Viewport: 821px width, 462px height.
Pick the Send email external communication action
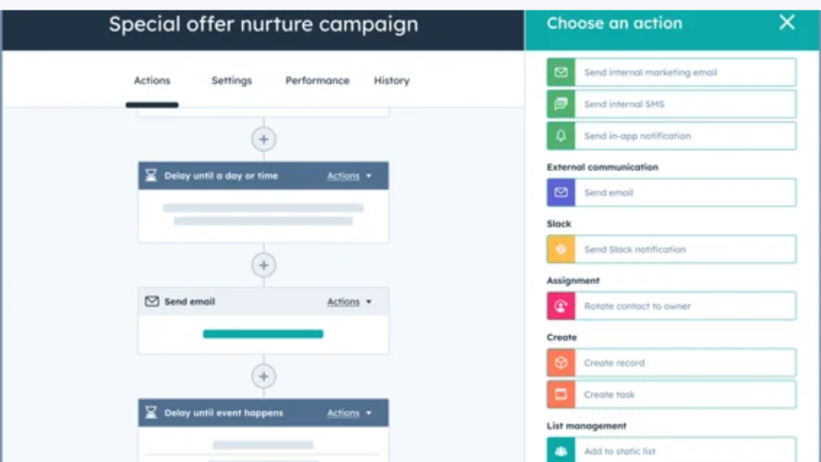click(x=670, y=192)
